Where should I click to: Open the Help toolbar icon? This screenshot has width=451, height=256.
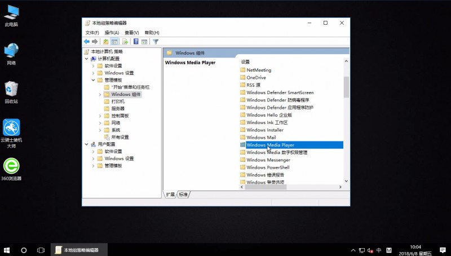[136, 42]
